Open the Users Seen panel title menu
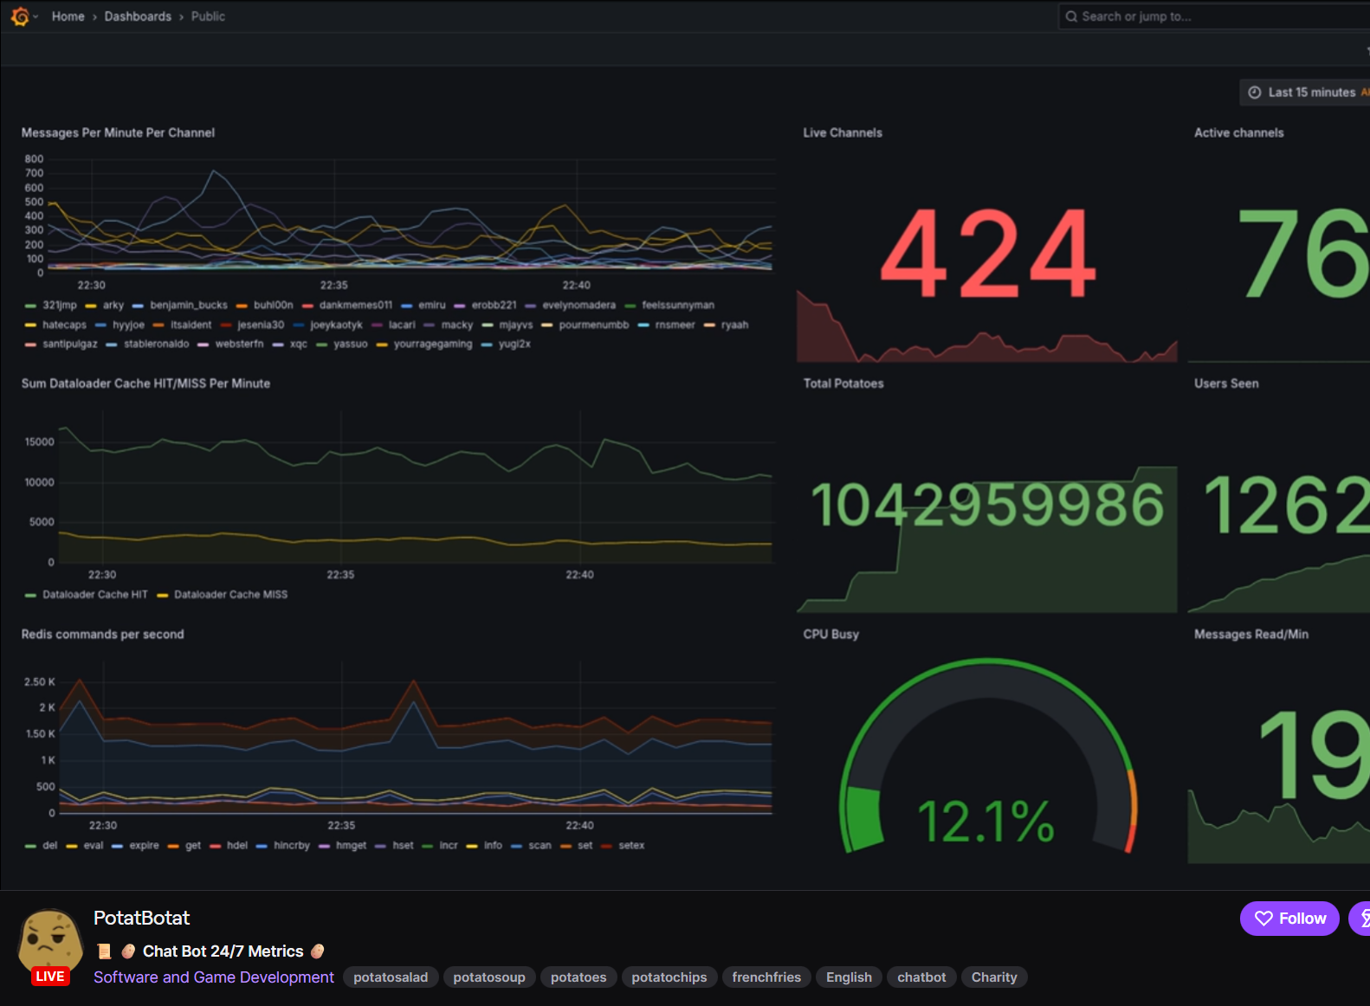 (1226, 384)
